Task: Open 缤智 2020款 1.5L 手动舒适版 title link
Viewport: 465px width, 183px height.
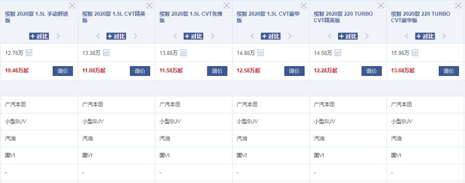Action: point(36,17)
